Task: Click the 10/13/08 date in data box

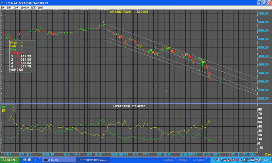Action: [x=17, y=70]
